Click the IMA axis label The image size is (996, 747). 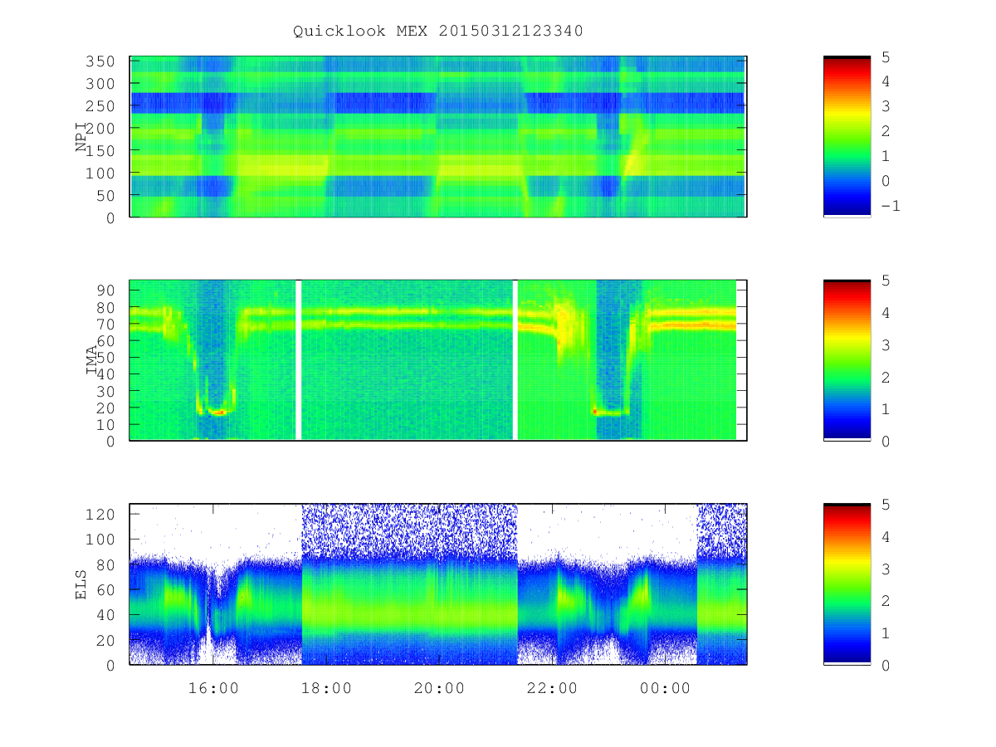tap(91, 360)
